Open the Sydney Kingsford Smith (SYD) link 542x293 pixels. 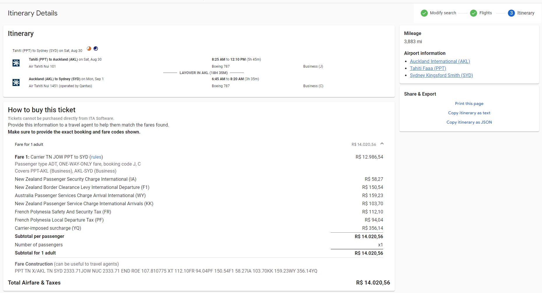[x=441, y=75]
